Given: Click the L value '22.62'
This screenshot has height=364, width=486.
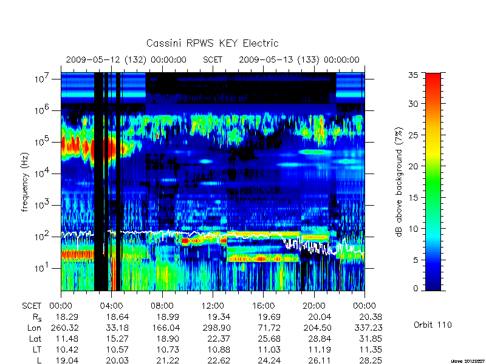Looking at the screenshot, I should coord(219,360).
